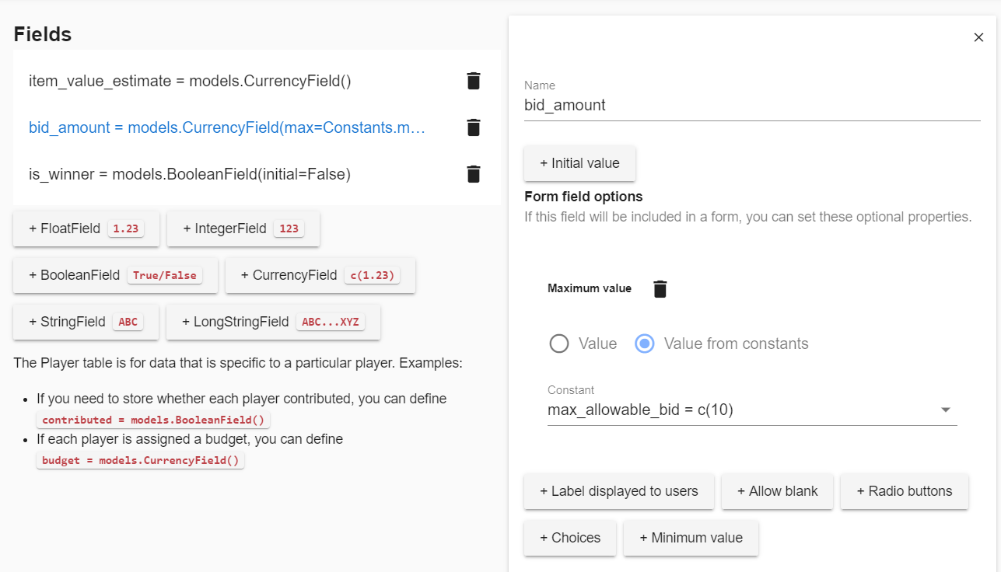Select the Value radio option
This screenshot has width=1001, height=572.
click(559, 344)
